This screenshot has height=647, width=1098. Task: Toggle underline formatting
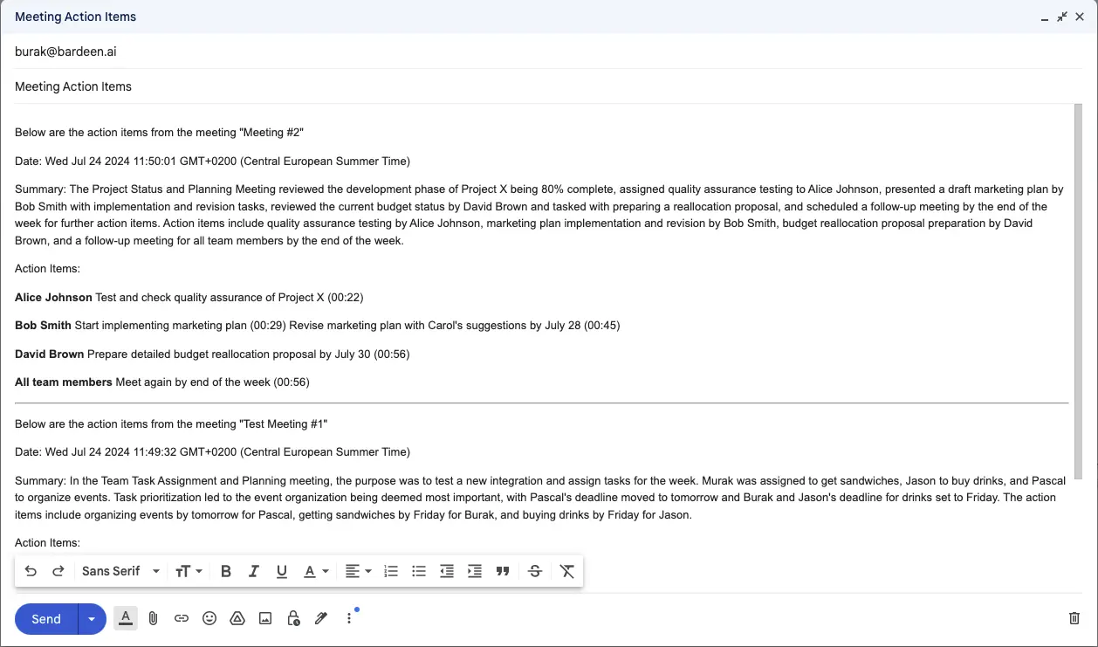(x=282, y=571)
